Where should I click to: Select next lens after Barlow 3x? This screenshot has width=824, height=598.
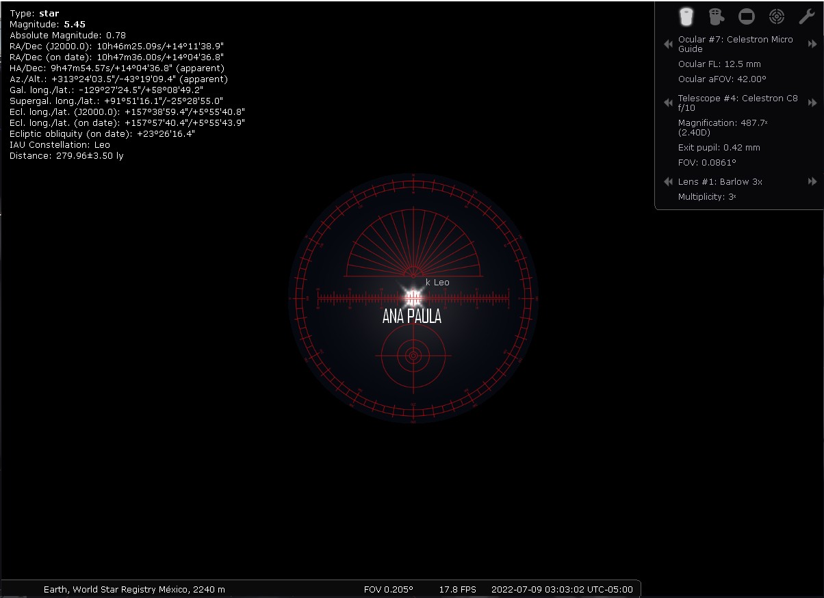click(x=812, y=182)
